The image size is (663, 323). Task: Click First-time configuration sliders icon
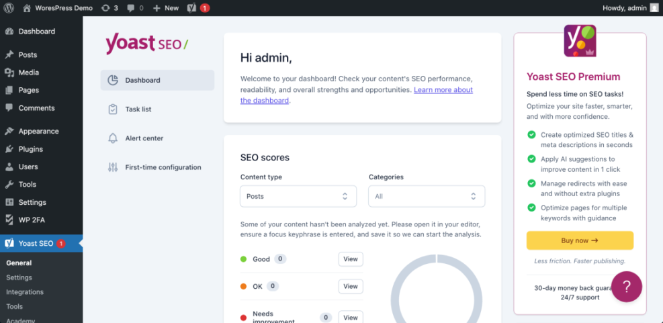point(112,167)
